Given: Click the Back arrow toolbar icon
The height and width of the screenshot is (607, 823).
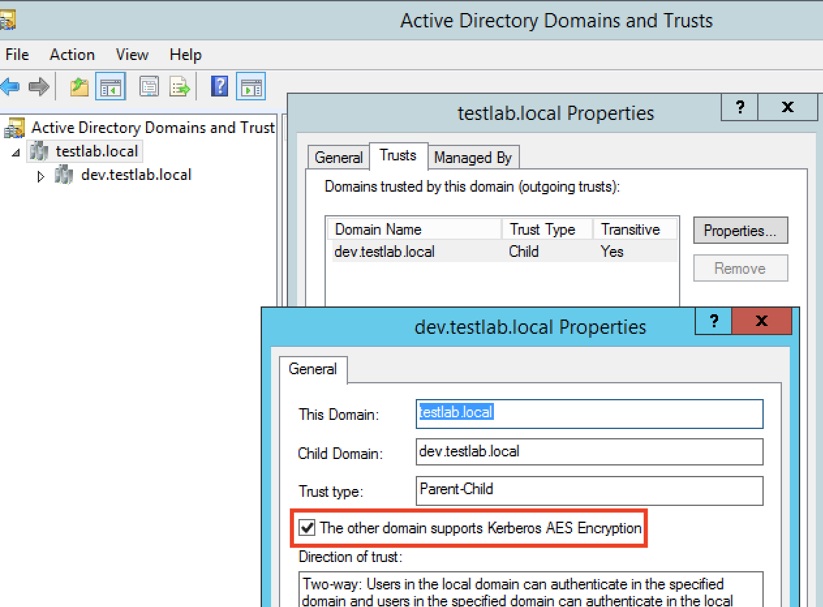Looking at the screenshot, I should (9, 87).
